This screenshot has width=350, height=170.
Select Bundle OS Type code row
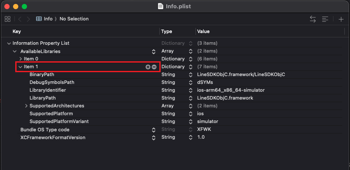pos(45,130)
